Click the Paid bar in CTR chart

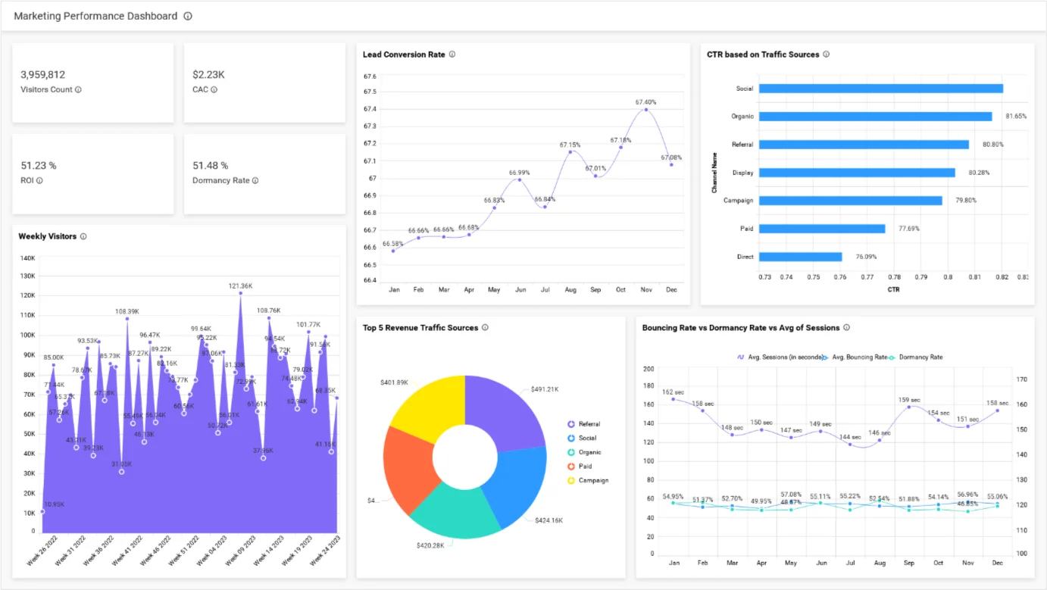(x=822, y=229)
